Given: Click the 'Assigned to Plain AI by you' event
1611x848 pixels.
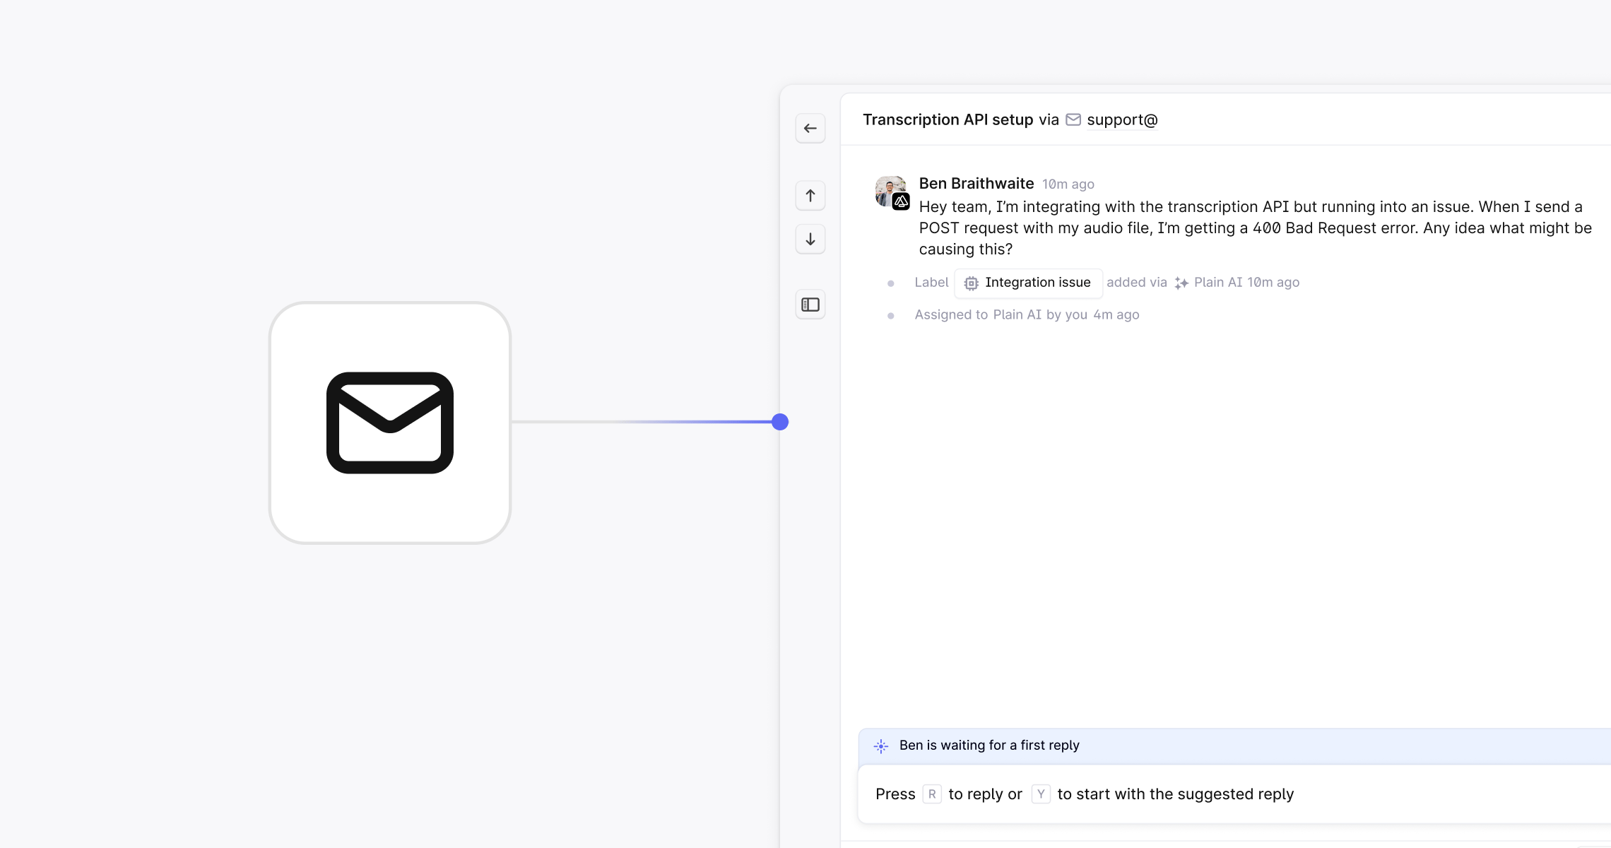Looking at the screenshot, I should 1001,315.
